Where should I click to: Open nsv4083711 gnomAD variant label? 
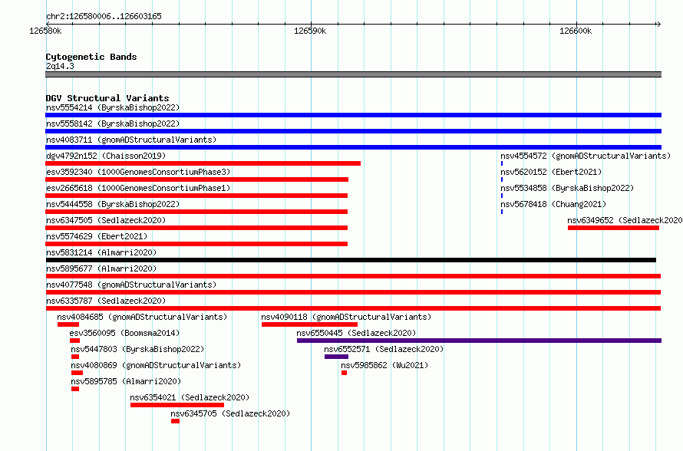pyautogui.click(x=131, y=140)
